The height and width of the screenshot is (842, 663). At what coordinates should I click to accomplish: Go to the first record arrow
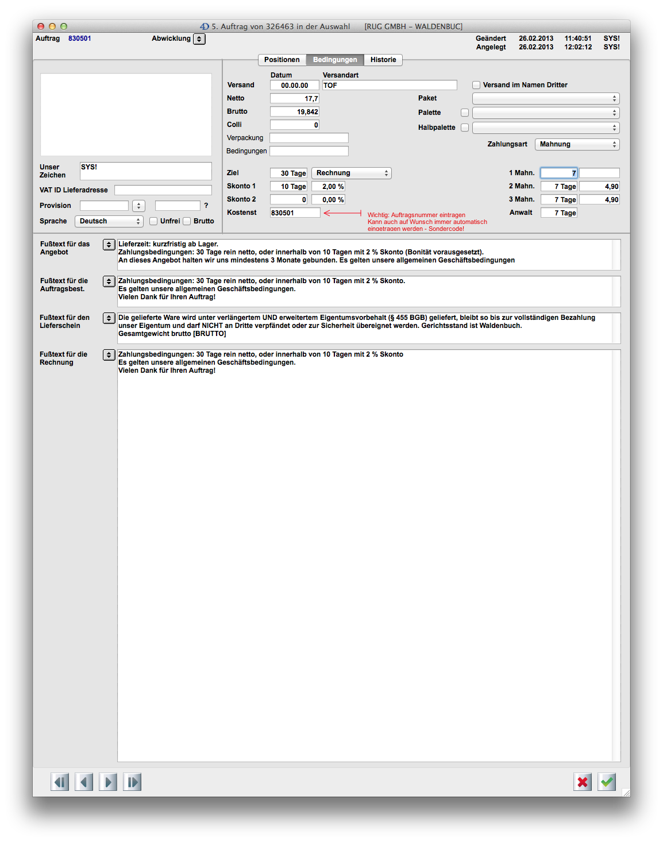(x=60, y=782)
